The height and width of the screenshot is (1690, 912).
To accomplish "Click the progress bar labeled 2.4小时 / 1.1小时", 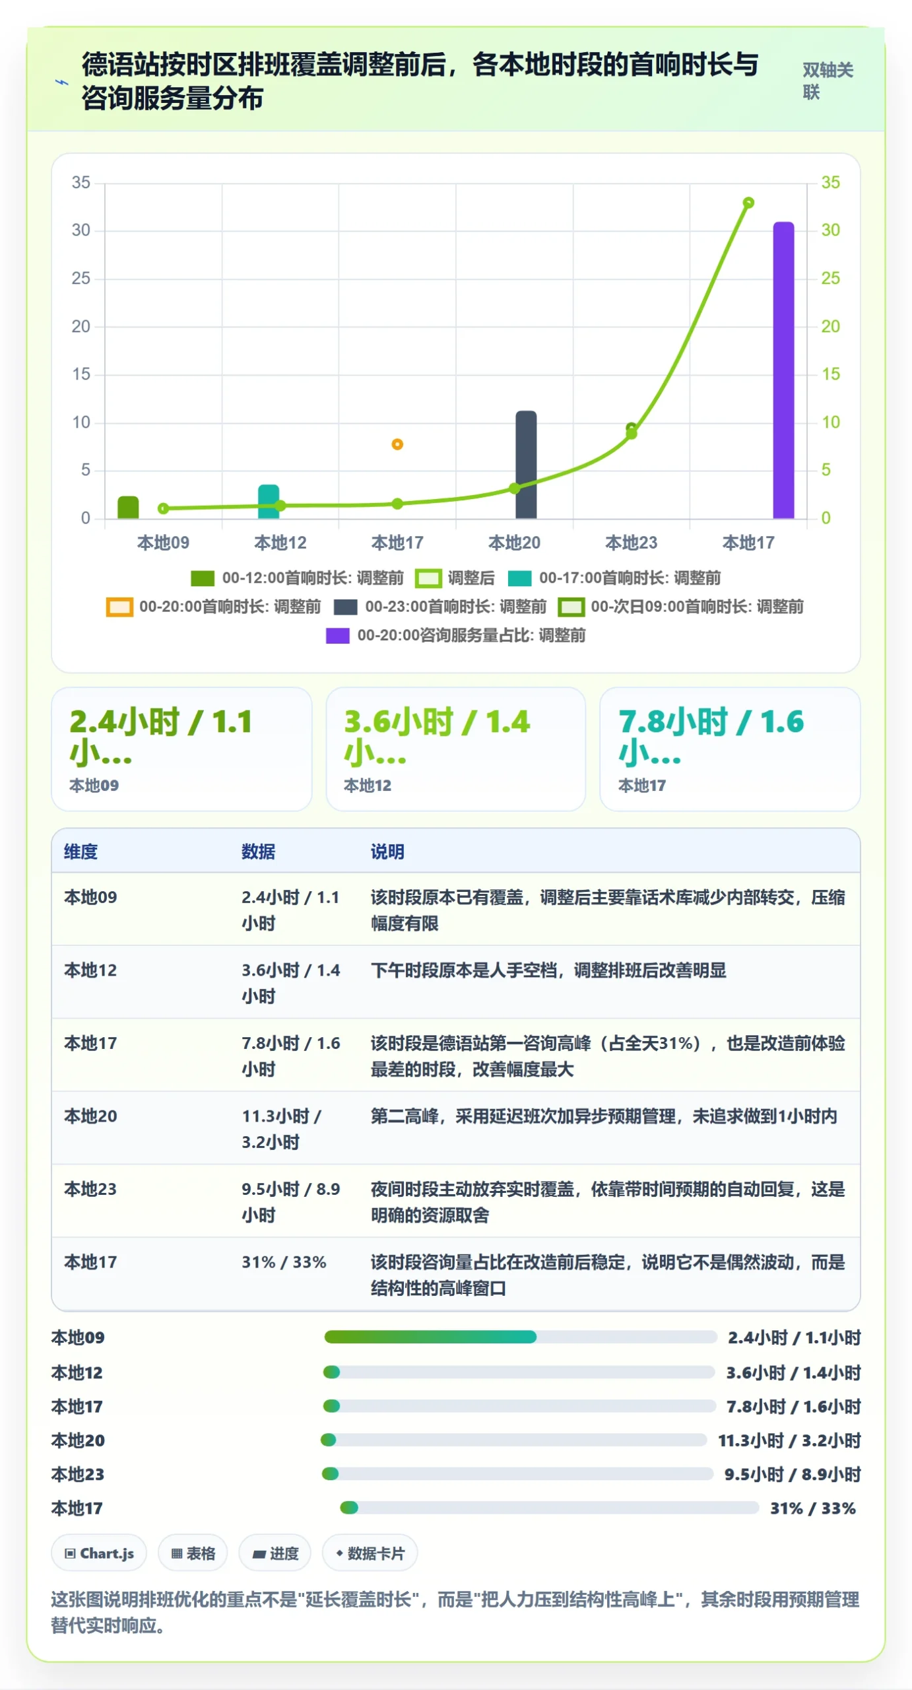I will tap(521, 1337).
